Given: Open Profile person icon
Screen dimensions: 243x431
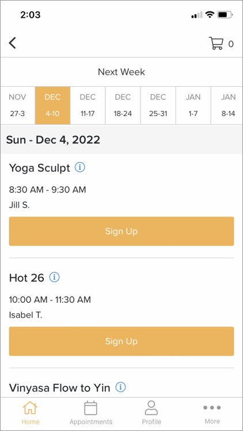Looking at the screenshot, I should point(151,408).
